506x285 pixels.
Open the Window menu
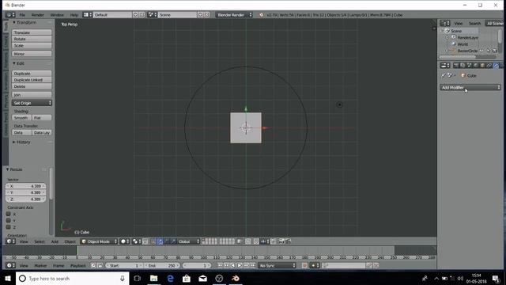[57, 15]
